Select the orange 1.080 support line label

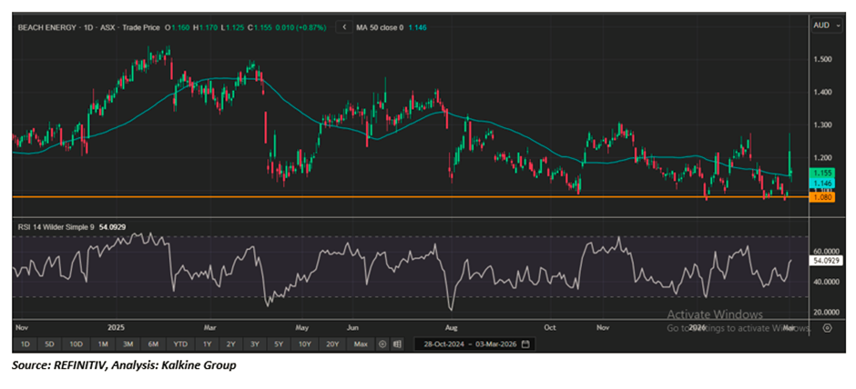pyautogui.click(x=822, y=197)
